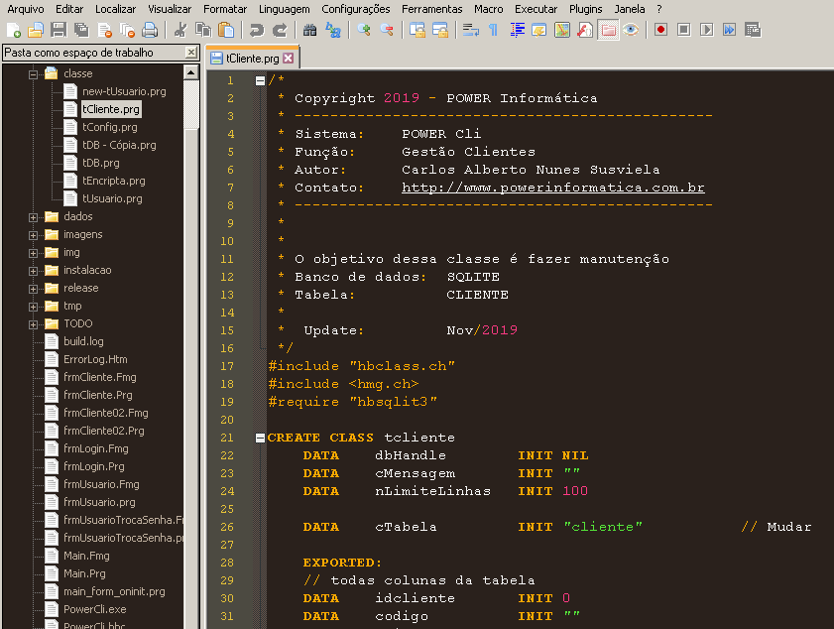The image size is (834, 629).
Task: Open the Configurações menu
Action: point(355,9)
